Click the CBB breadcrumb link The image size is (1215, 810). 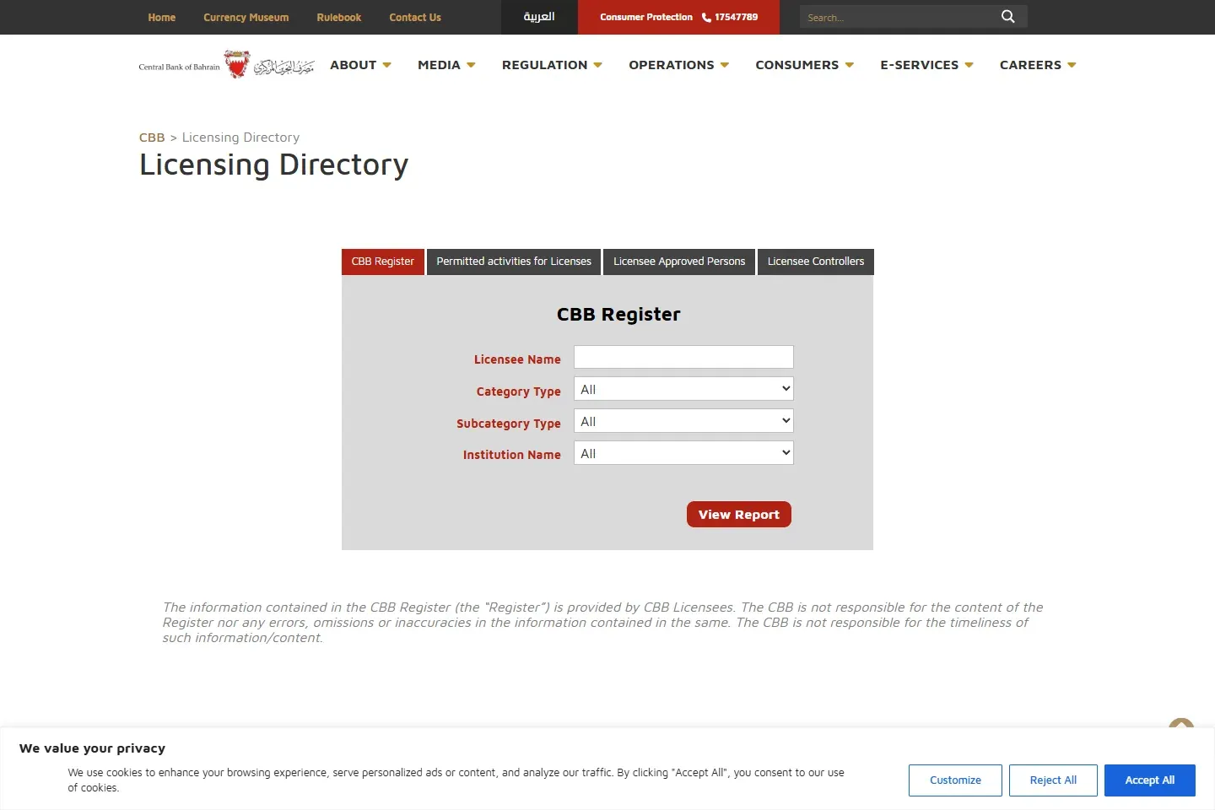coord(152,138)
